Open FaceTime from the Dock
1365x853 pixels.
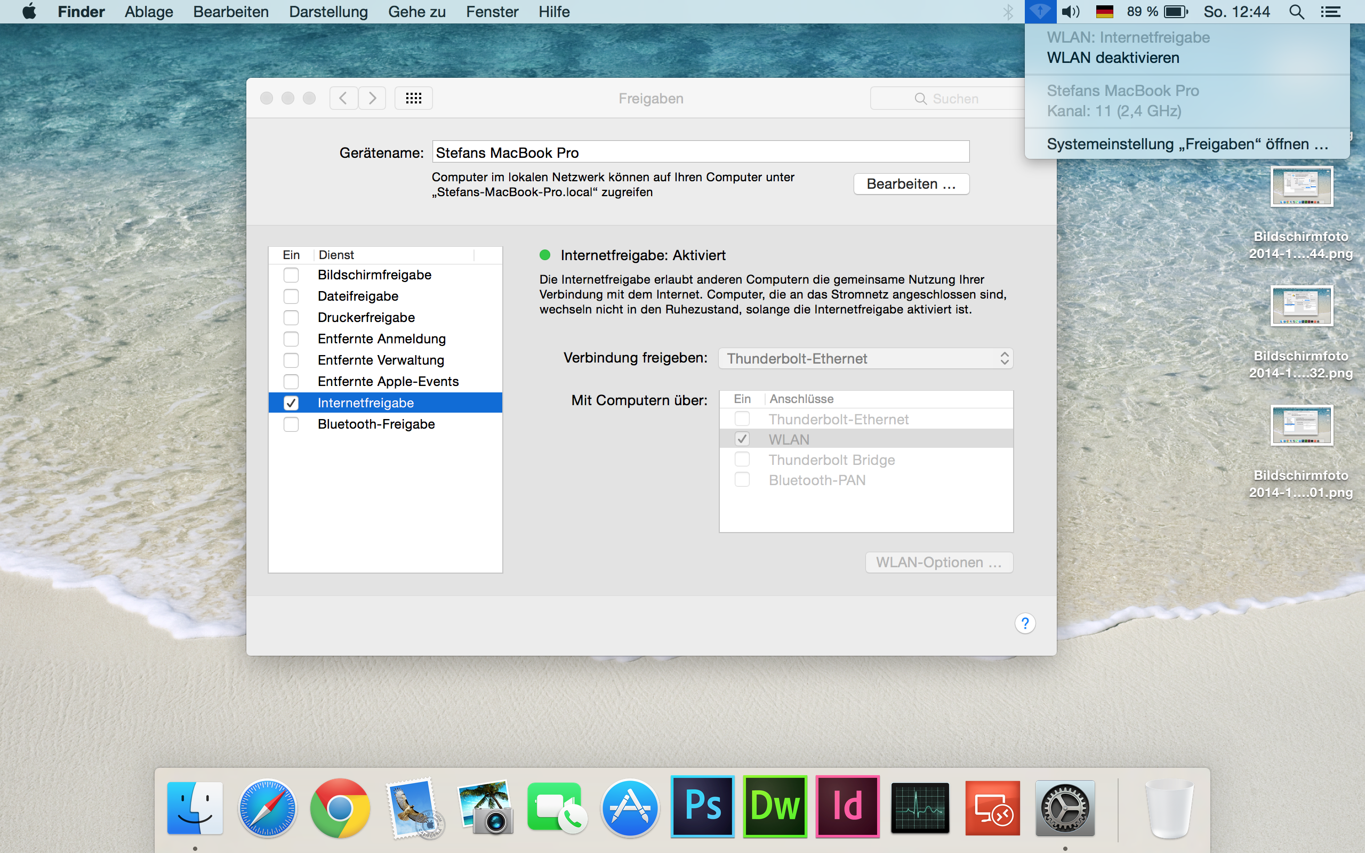[x=557, y=807]
